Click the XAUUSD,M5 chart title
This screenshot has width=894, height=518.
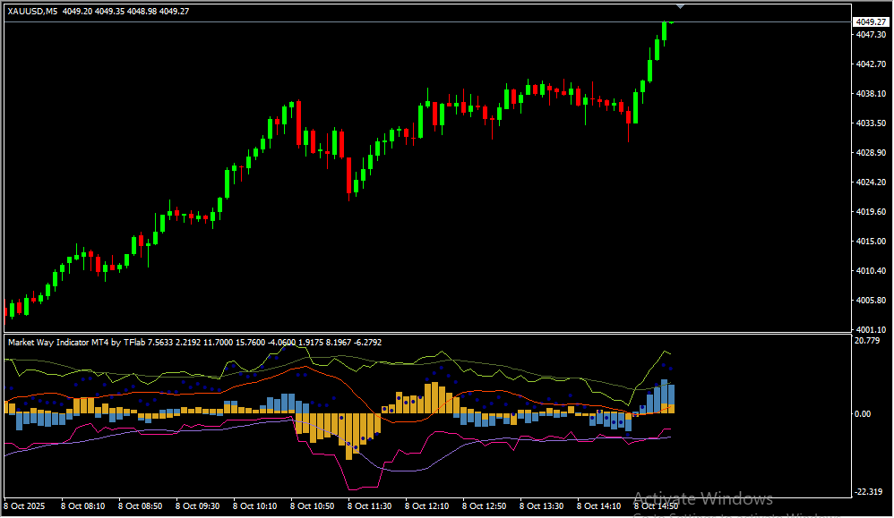click(x=34, y=9)
